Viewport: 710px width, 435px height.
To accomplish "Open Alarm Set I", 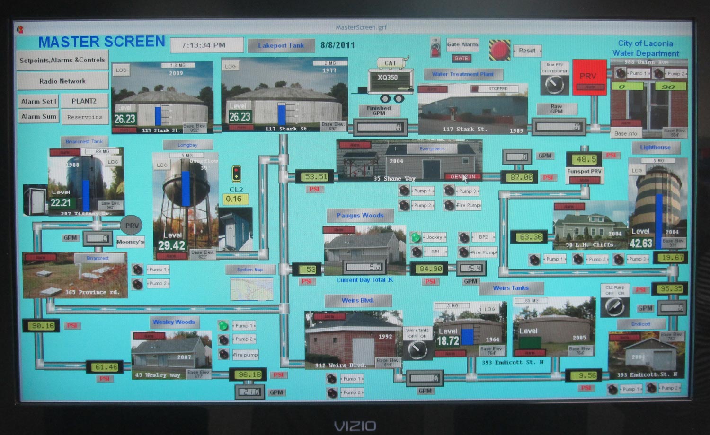I will (x=38, y=101).
